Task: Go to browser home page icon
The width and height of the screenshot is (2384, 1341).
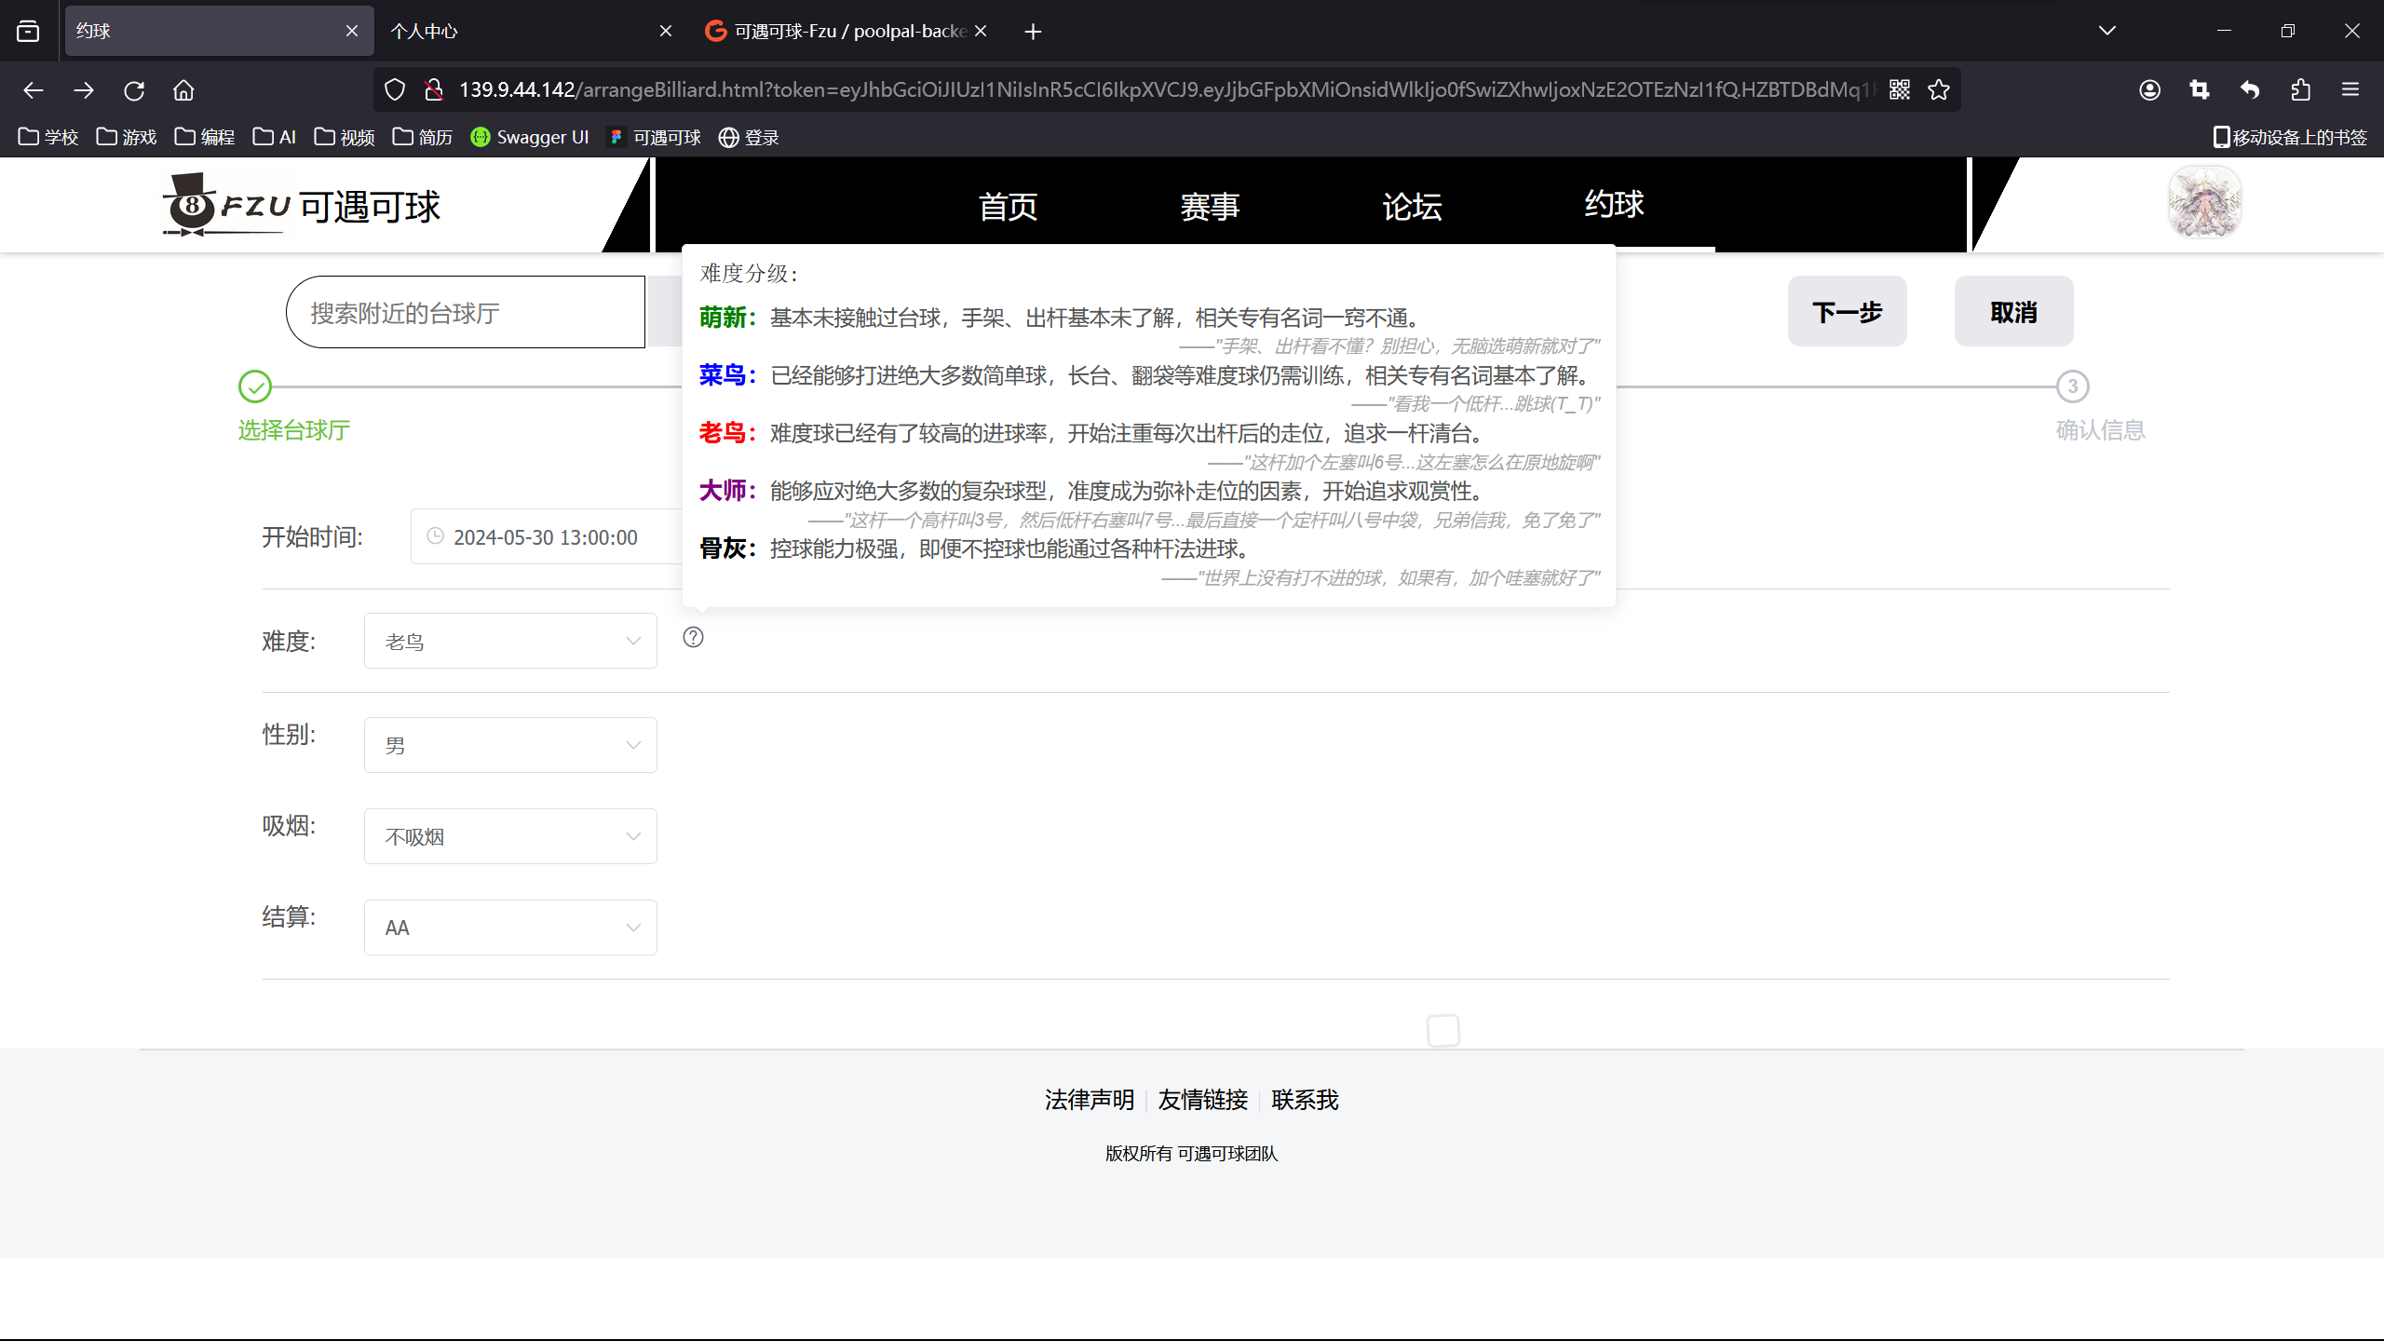Action: coord(183,90)
